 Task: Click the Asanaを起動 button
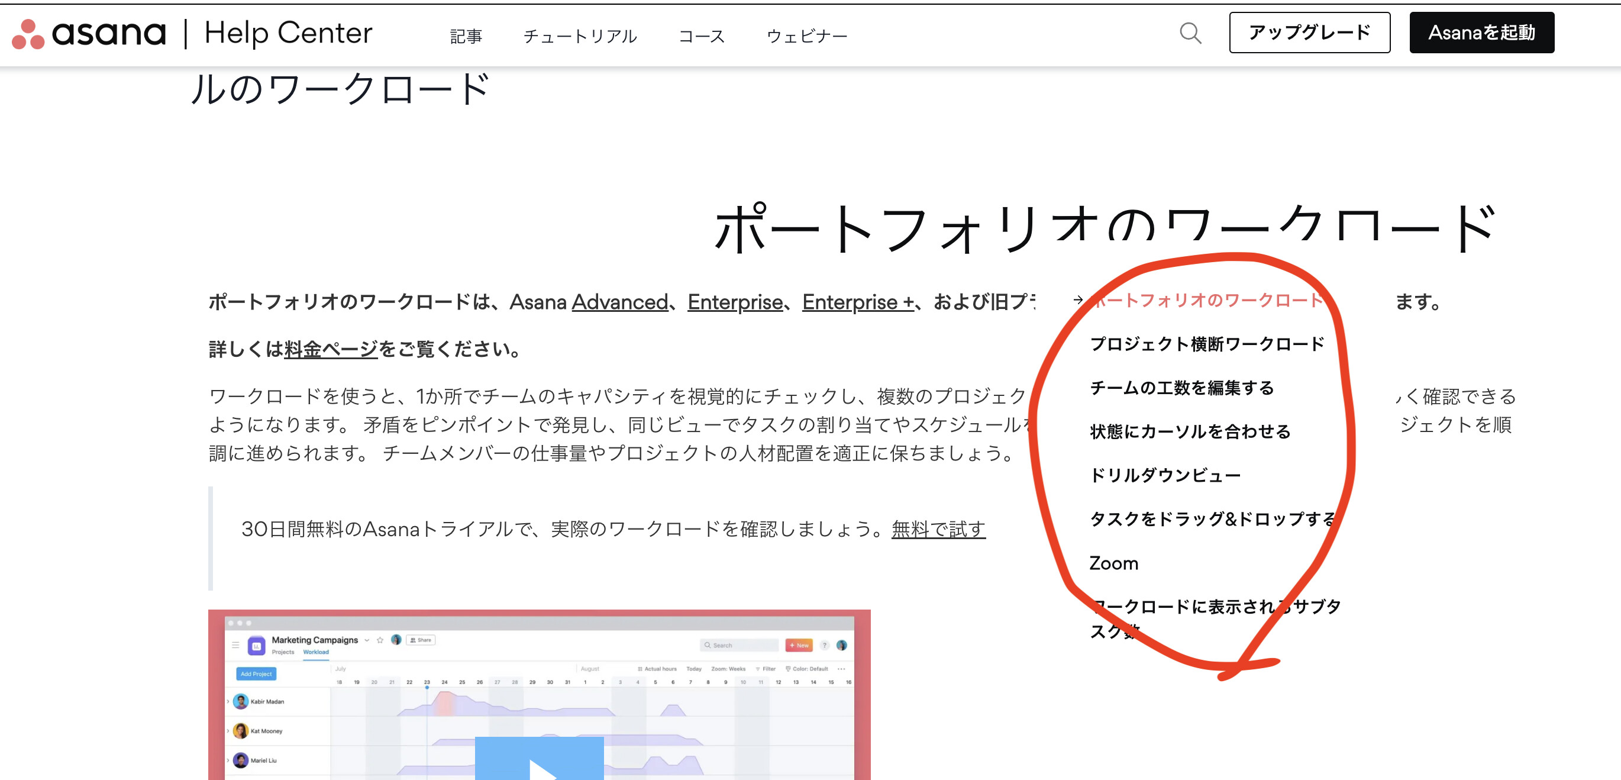point(1481,33)
